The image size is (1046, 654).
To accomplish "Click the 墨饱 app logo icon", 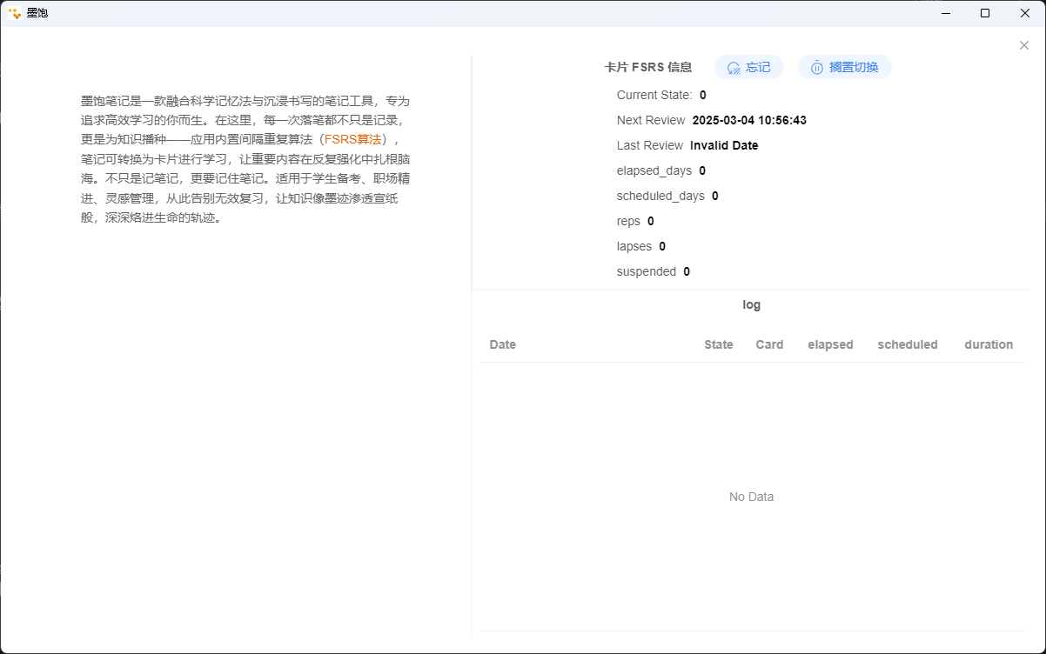I will 14,13.
